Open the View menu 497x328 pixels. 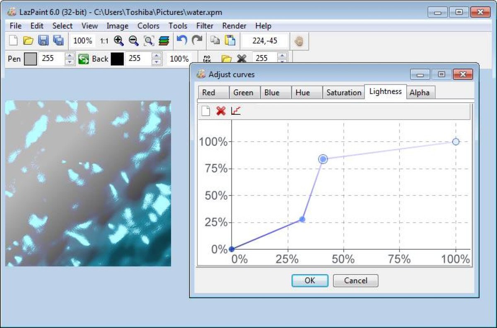[89, 26]
